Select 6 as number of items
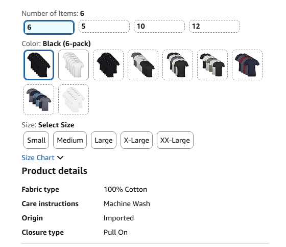The width and height of the screenshot is (286, 247). 49,27
